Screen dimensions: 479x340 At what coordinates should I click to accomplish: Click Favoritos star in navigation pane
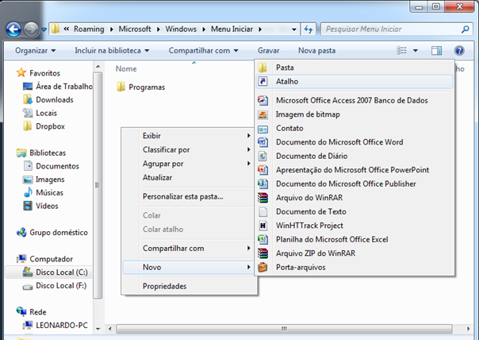click(x=21, y=73)
